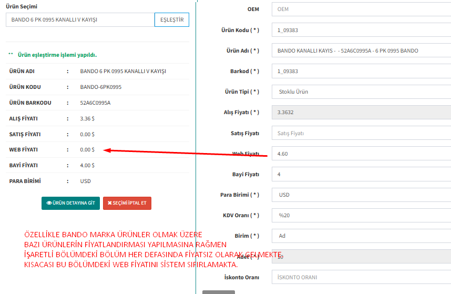Click the EŞLEŞTİR button
Viewport: 451px width, 294px height.
[x=171, y=19]
